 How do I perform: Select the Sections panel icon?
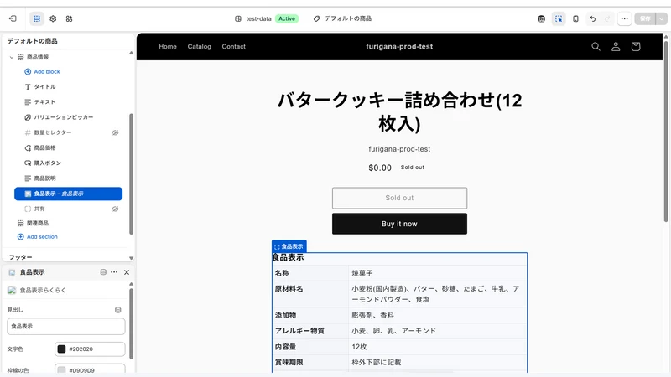[37, 18]
